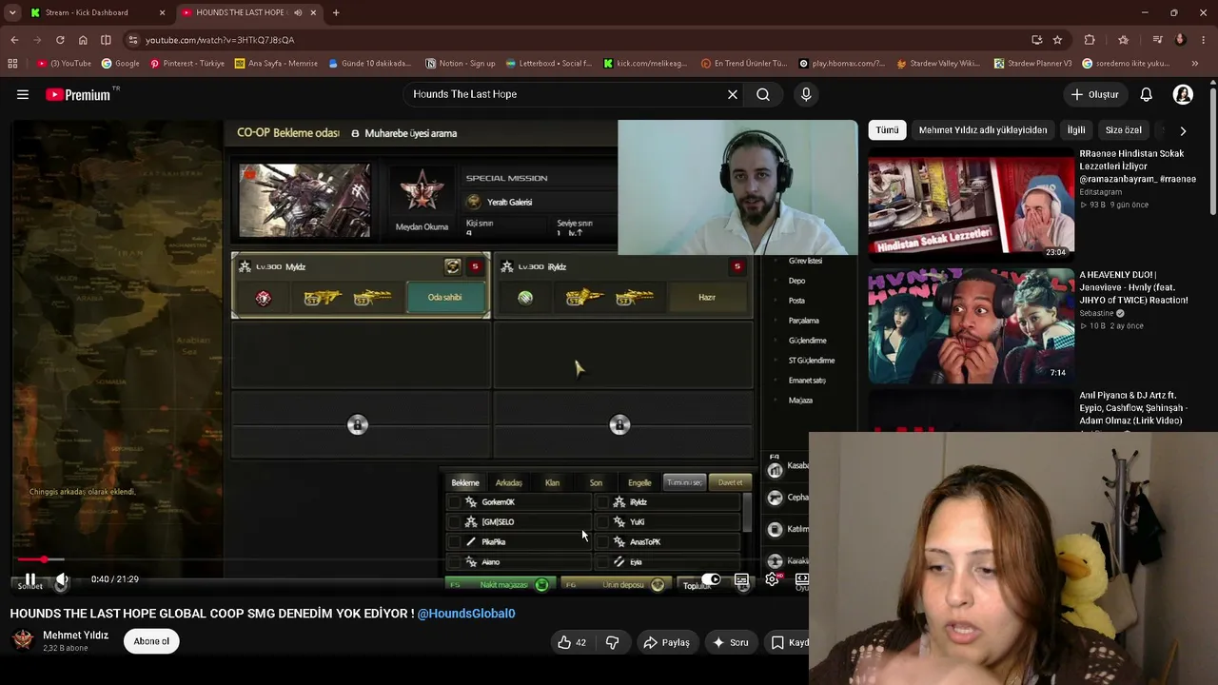This screenshot has width=1218, height=685.
Task: Open video player settings gear
Action: [772, 578]
